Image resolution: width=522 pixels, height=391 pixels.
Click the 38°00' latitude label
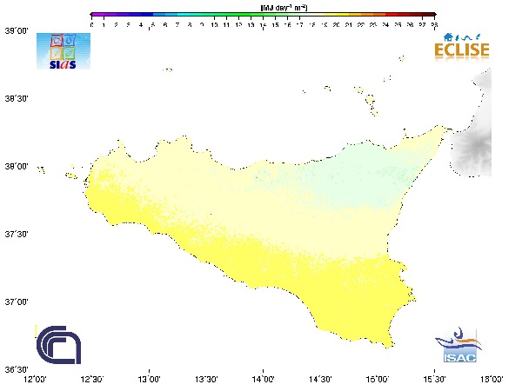coord(17,166)
